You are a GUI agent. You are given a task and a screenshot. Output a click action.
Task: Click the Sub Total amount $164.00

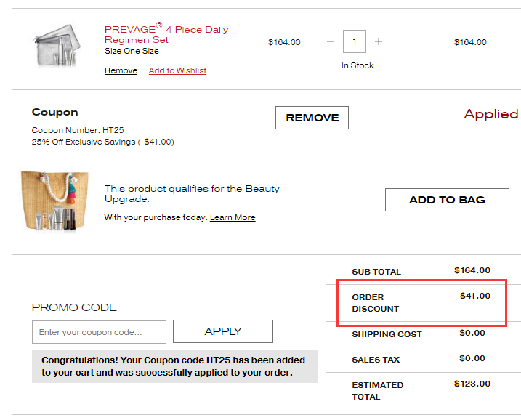[x=472, y=270]
